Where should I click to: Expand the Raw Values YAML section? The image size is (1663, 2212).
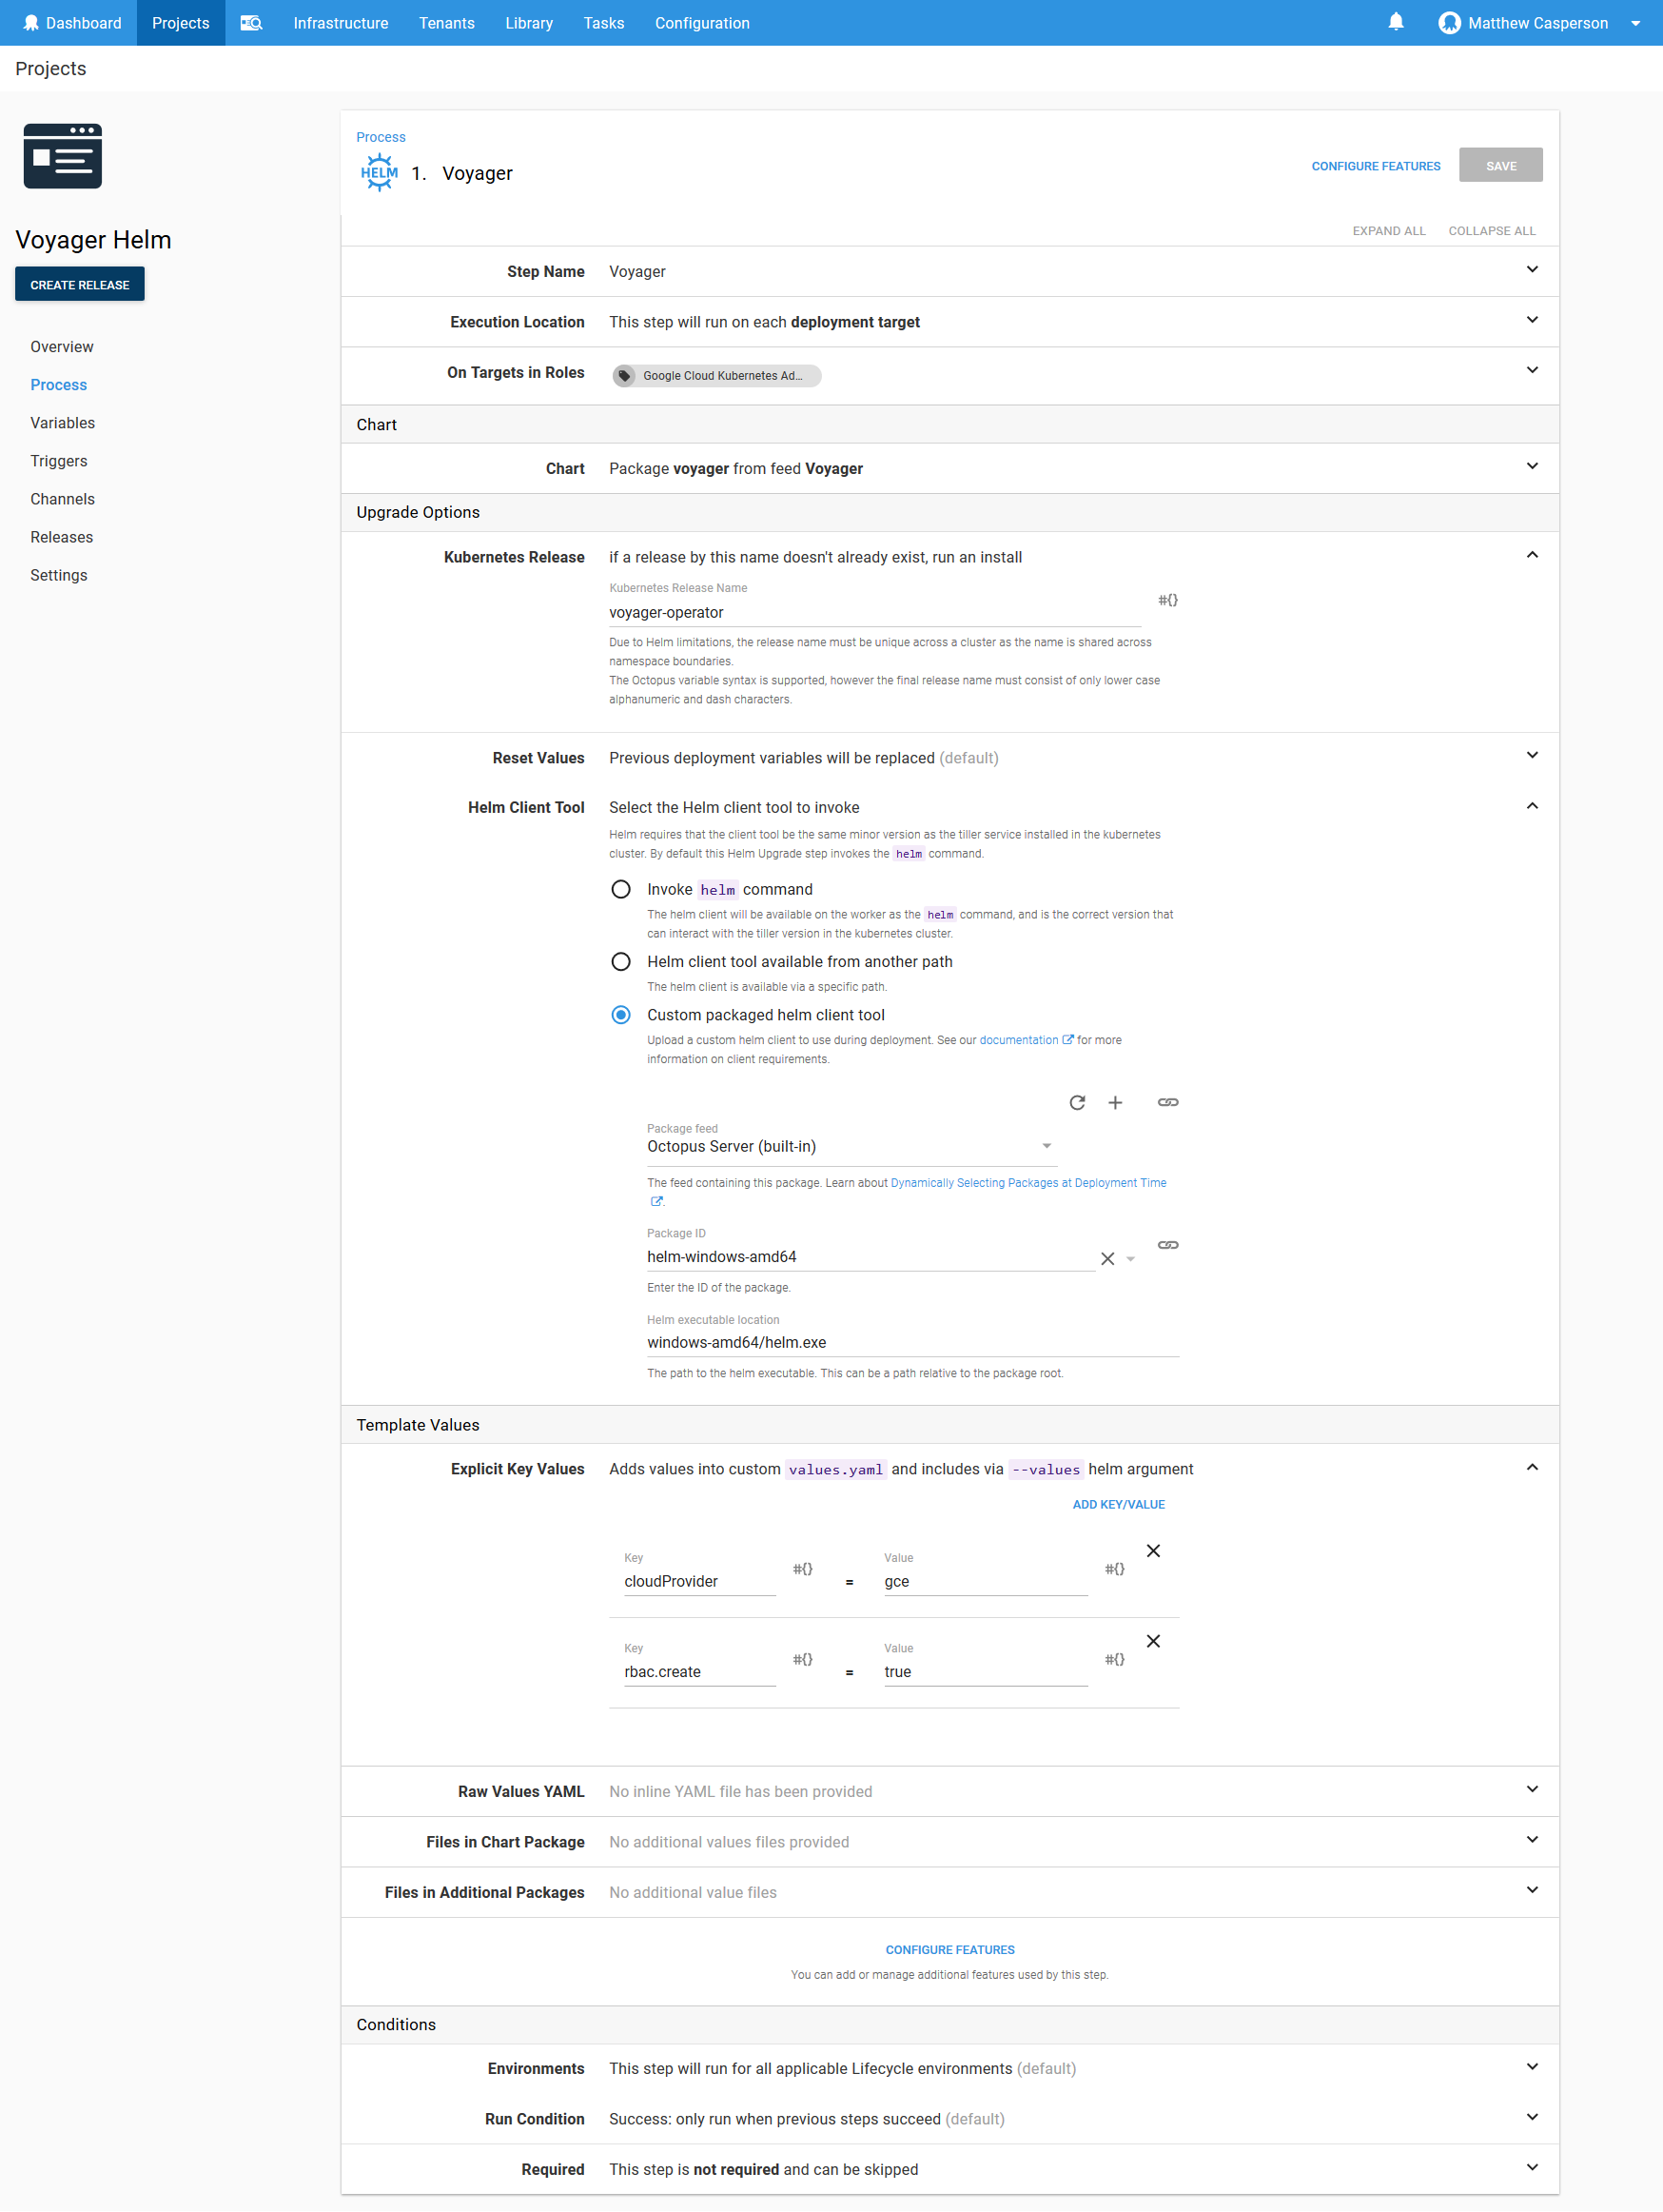[1531, 1789]
